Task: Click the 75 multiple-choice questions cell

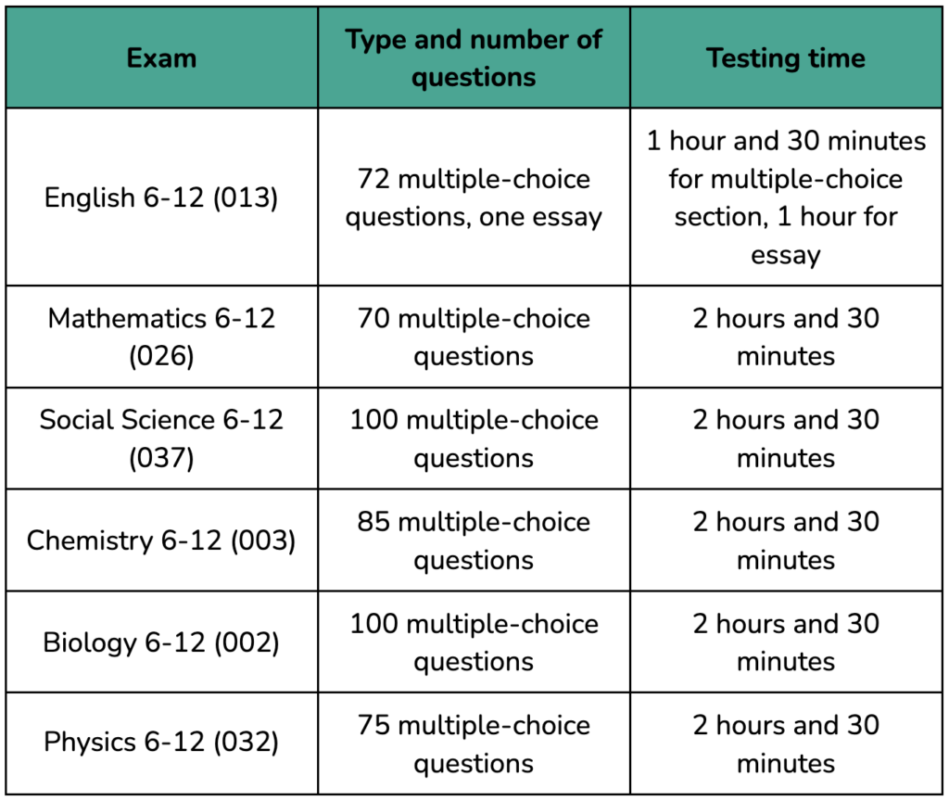Action: click(x=474, y=743)
